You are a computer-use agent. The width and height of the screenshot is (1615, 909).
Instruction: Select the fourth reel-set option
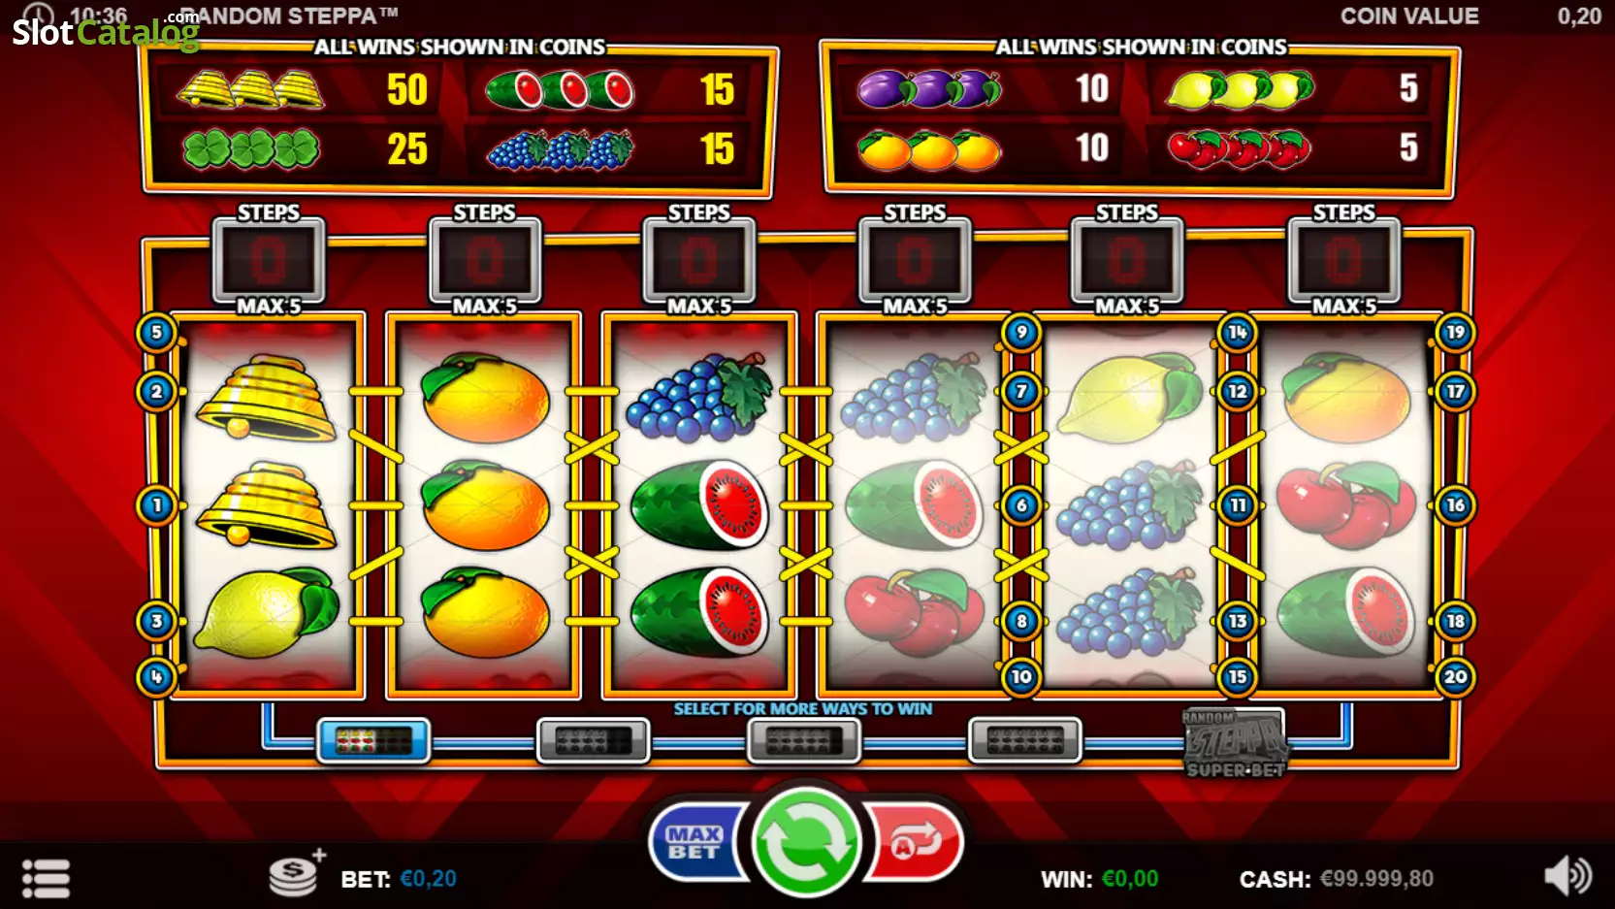click(1024, 741)
